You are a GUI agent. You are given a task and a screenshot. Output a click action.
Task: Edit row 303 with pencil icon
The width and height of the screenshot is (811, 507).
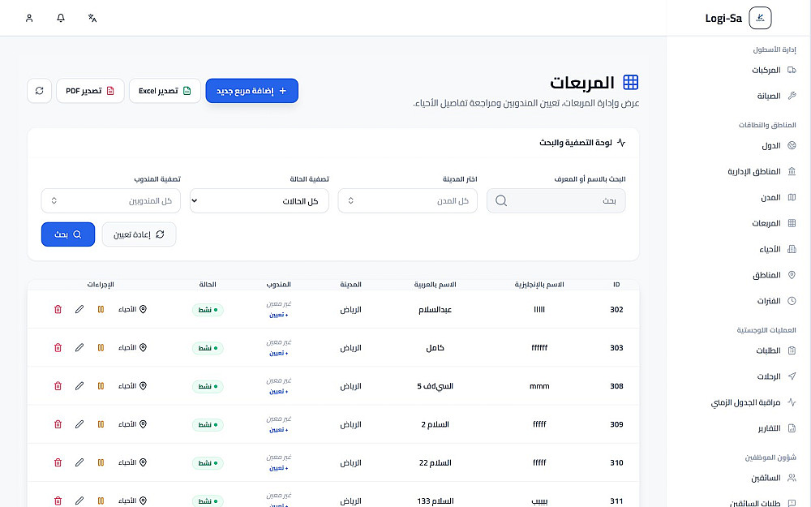pos(79,348)
